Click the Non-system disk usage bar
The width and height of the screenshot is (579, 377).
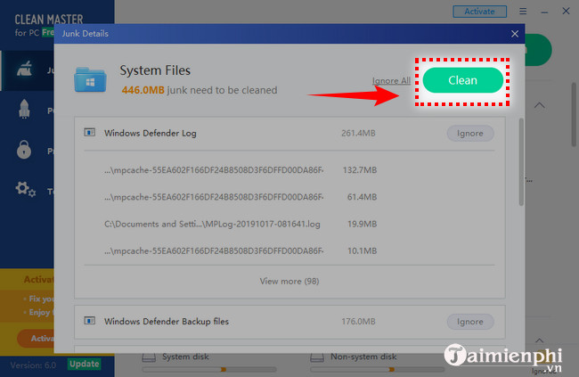[x=378, y=369]
